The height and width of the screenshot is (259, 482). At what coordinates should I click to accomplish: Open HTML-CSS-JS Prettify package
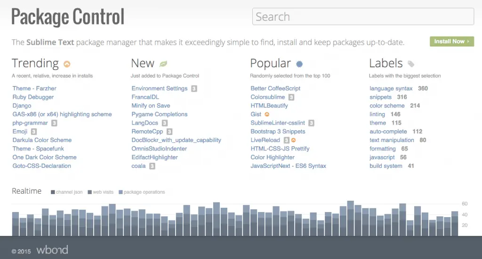click(x=280, y=149)
